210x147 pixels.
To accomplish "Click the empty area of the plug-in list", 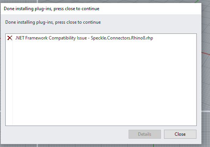I will pos(104,83).
